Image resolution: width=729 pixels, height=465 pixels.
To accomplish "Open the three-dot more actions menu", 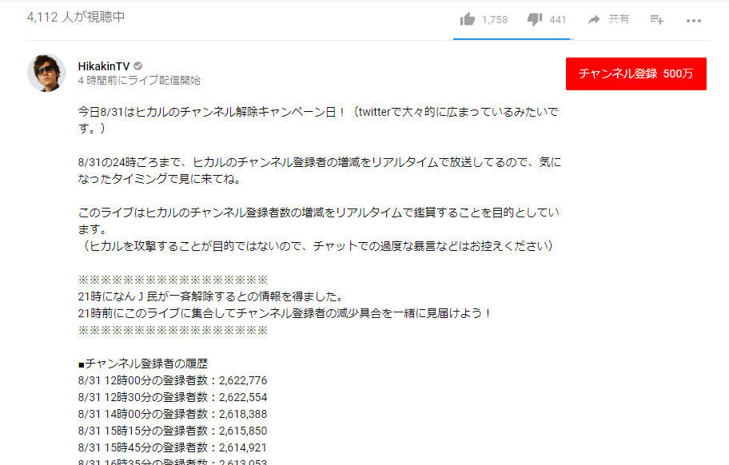I will pos(694,21).
